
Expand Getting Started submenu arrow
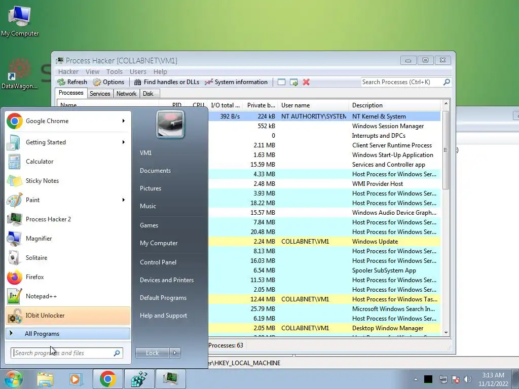point(124,142)
